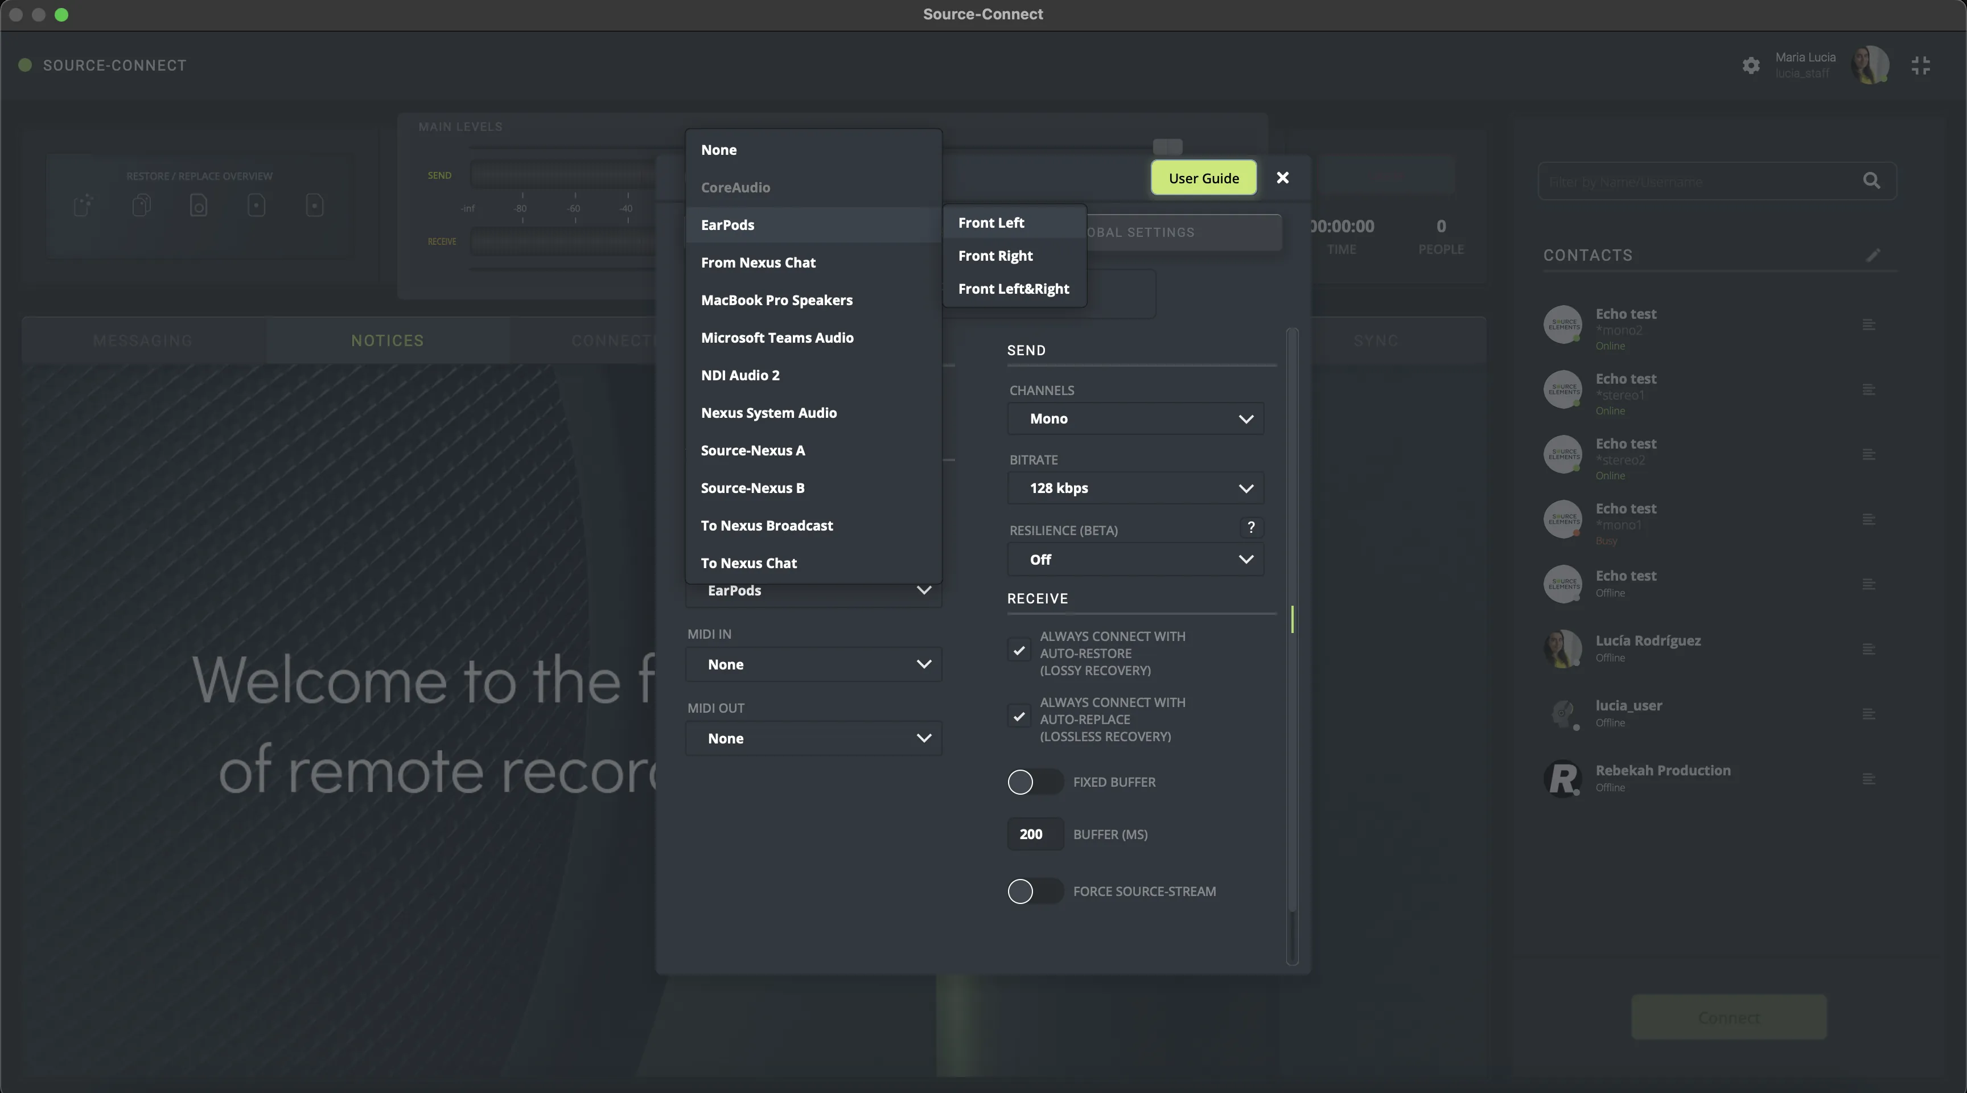Click Rebekah Production R logo avatar
Image resolution: width=1967 pixels, height=1093 pixels.
click(1562, 779)
